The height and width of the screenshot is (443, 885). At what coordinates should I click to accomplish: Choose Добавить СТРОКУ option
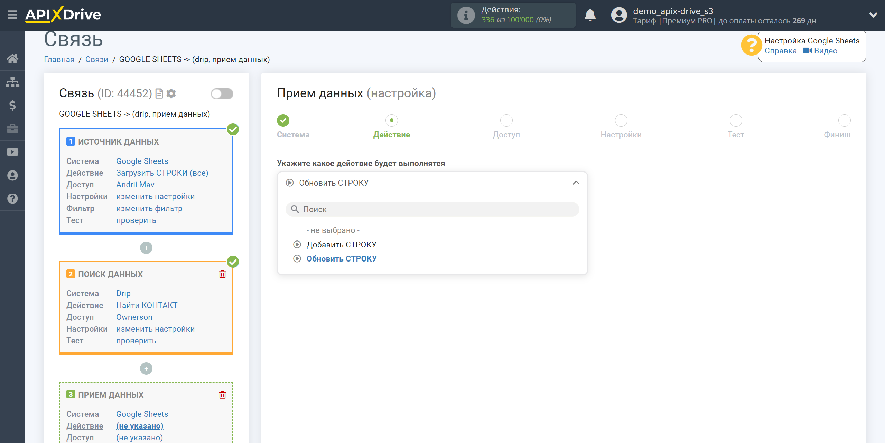[x=341, y=245]
